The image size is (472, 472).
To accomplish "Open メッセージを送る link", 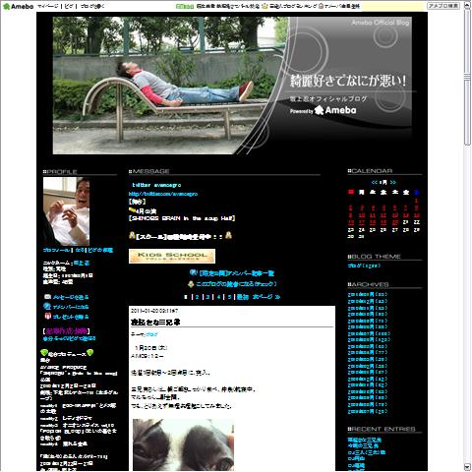I will (x=71, y=297).
